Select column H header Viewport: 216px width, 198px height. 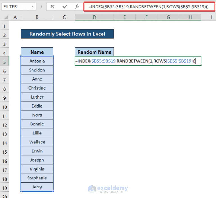coord(190,17)
